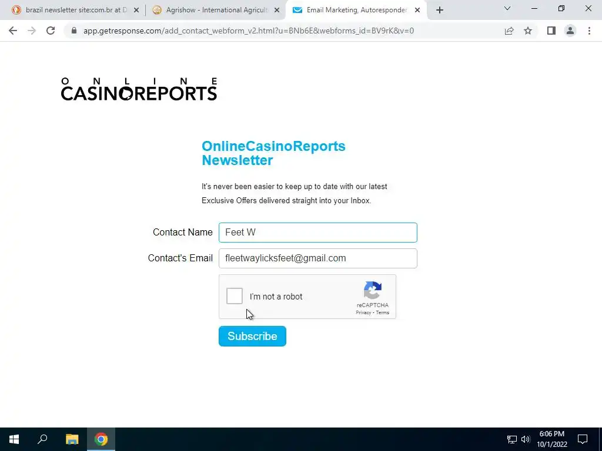Open a new browser tab
The width and height of the screenshot is (602, 451).
pyautogui.click(x=440, y=10)
